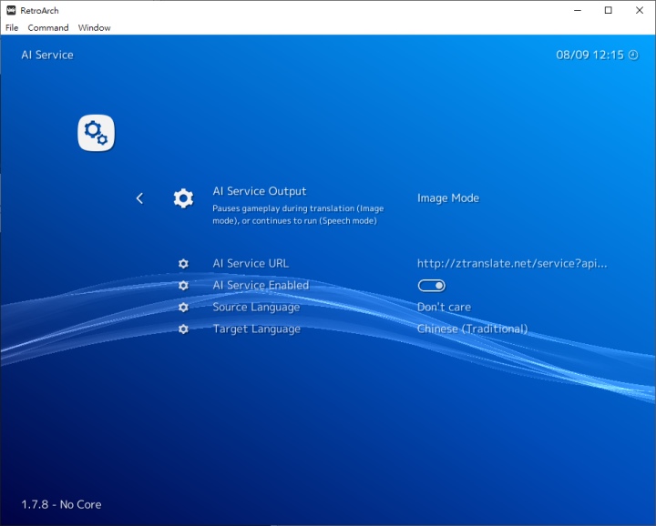The width and height of the screenshot is (656, 526).
Task: Open the Window menu
Action: [94, 28]
